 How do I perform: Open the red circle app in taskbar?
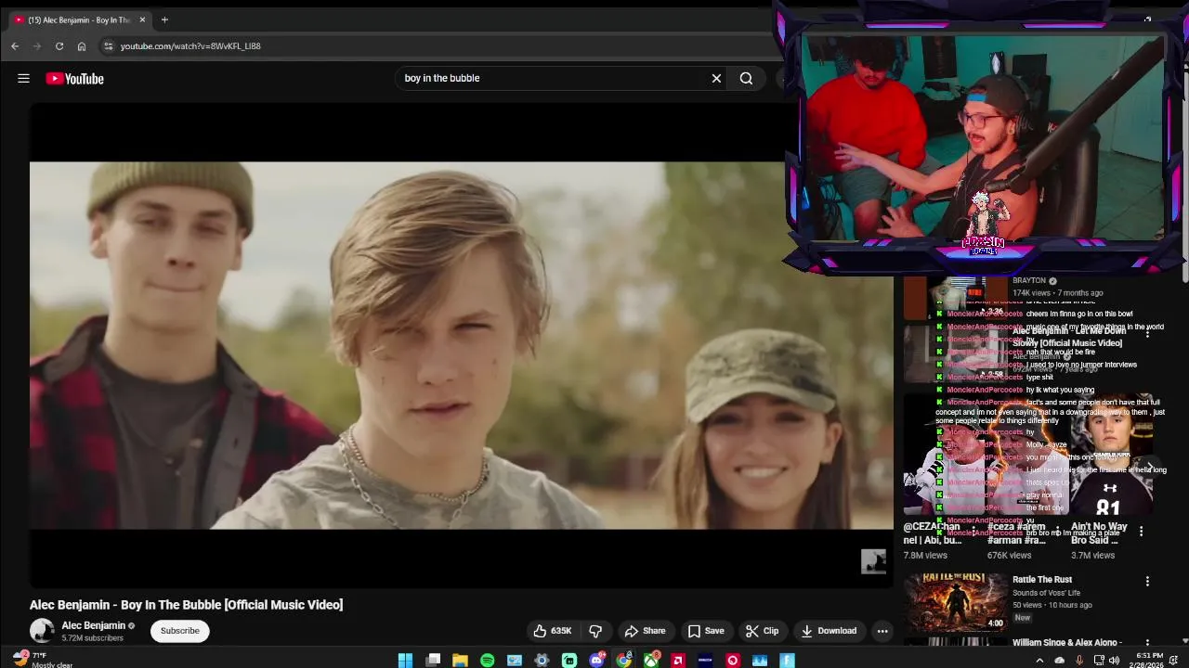[733, 660]
